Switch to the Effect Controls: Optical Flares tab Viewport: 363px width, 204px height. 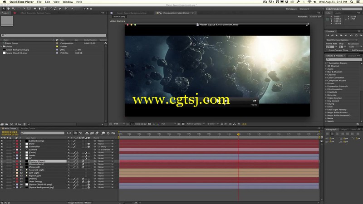(x=35, y=13)
